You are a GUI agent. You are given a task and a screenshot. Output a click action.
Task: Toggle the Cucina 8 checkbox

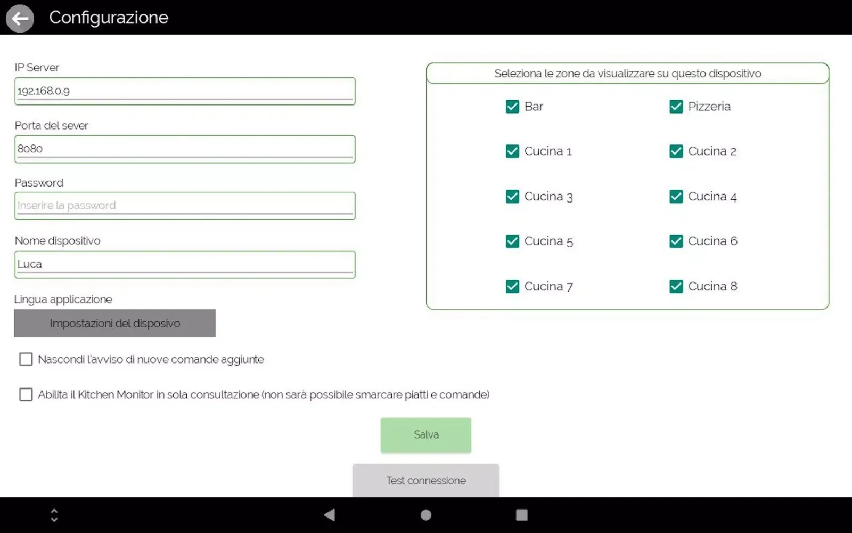point(676,287)
